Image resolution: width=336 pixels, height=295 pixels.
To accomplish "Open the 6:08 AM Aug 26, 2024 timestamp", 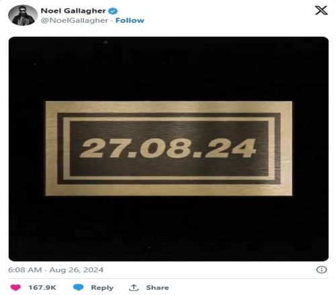I will click(x=56, y=270).
